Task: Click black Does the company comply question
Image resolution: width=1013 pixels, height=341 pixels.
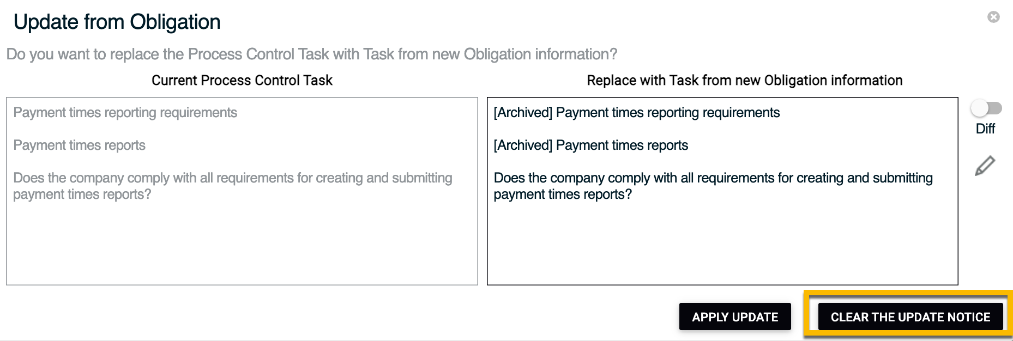Action: [713, 186]
